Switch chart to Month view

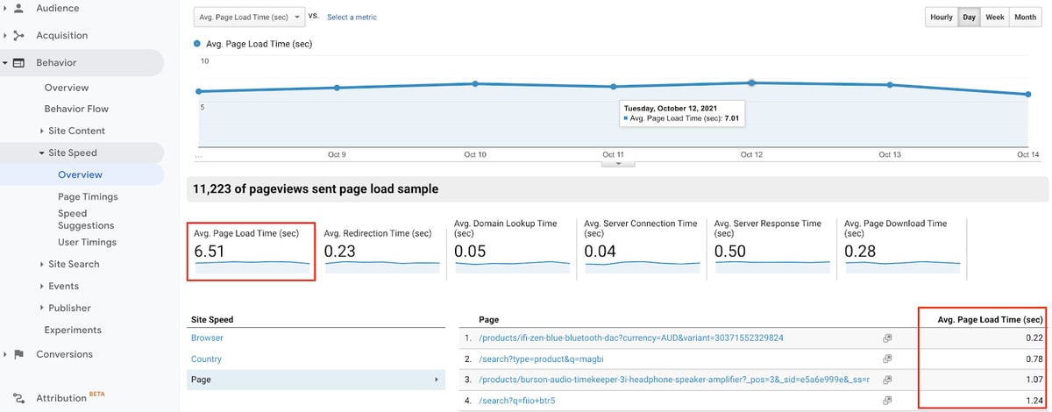1025,17
